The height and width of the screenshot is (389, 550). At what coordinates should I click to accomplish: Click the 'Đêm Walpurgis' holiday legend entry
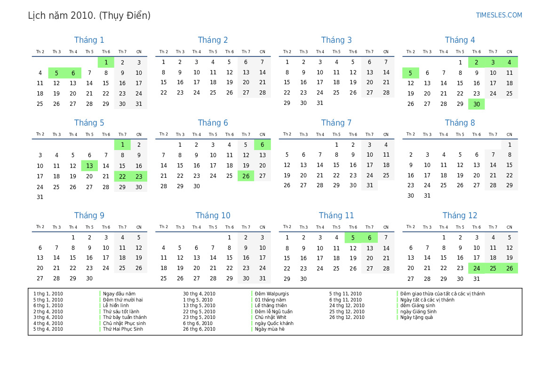pos(272,294)
